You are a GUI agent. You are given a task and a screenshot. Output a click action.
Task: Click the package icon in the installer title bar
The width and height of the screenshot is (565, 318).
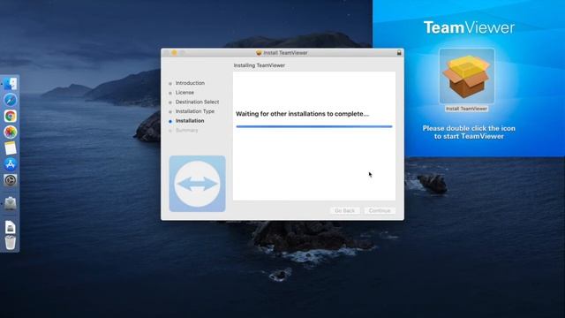259,53
